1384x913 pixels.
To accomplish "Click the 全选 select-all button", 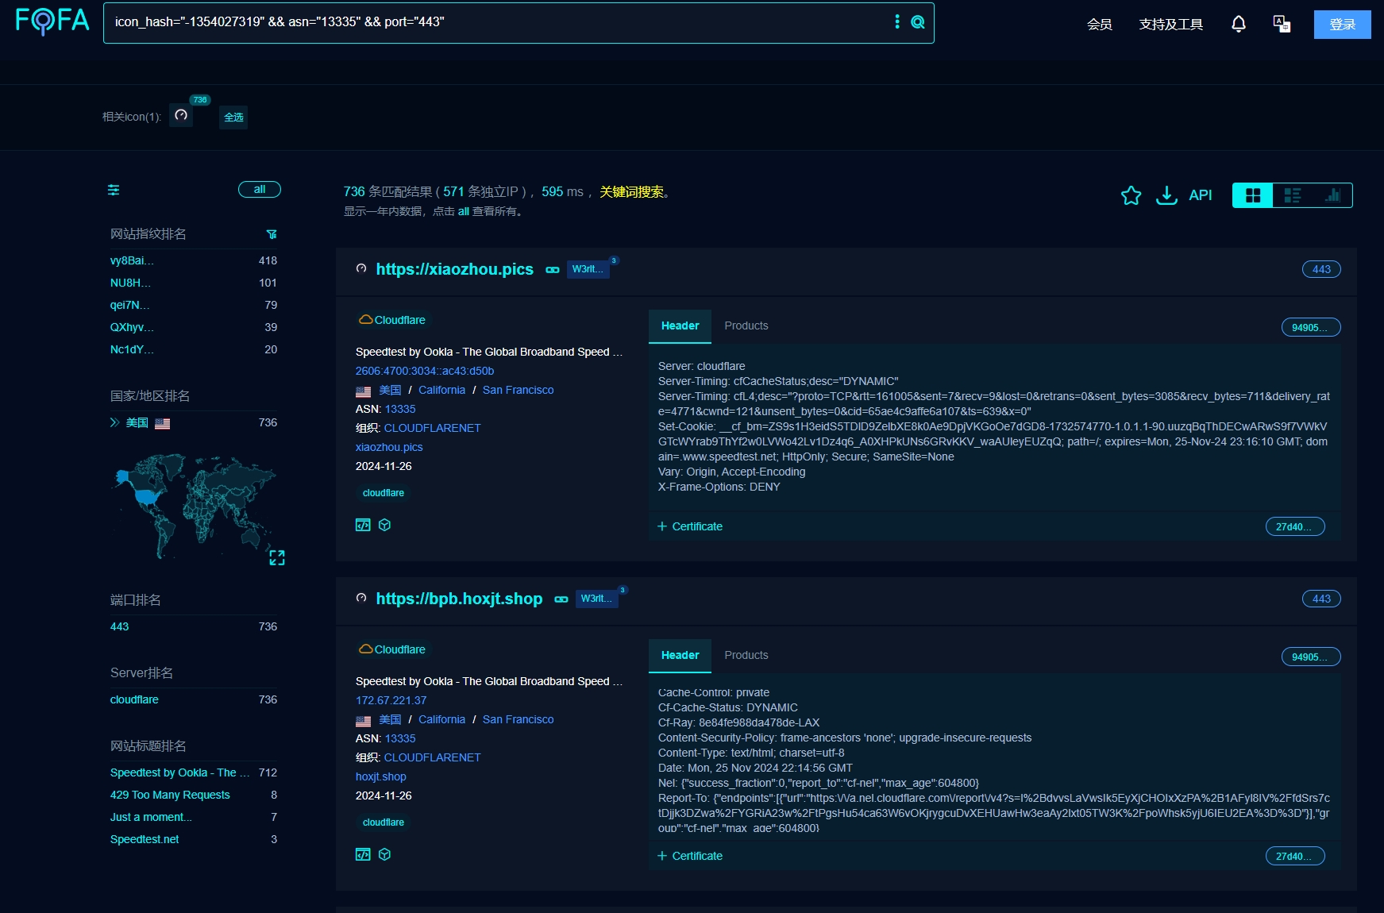I will pos(233,117).
